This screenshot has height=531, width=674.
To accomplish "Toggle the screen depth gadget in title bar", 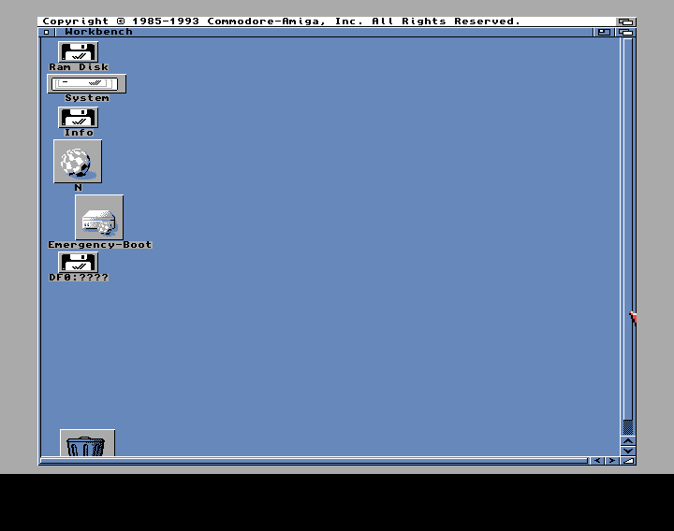I will point(626,21).
